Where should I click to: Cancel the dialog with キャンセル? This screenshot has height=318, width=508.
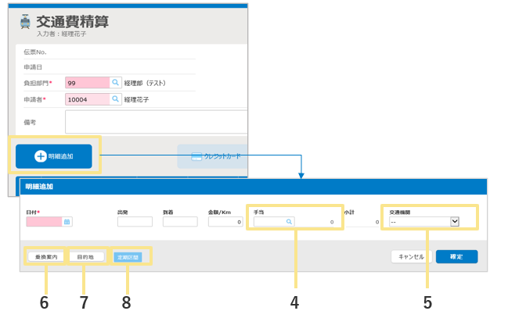[410, 256]
